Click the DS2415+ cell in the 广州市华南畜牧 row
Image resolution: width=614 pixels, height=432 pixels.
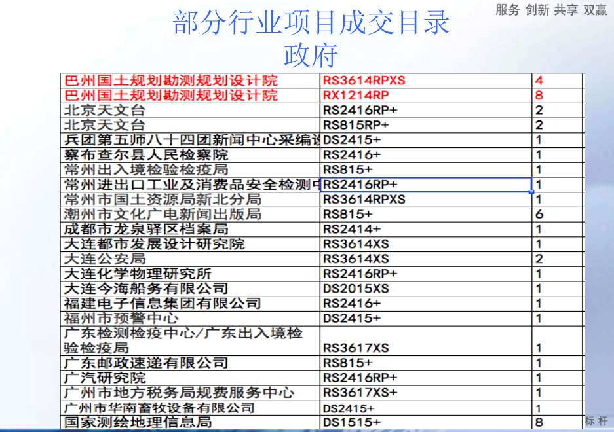426,408
